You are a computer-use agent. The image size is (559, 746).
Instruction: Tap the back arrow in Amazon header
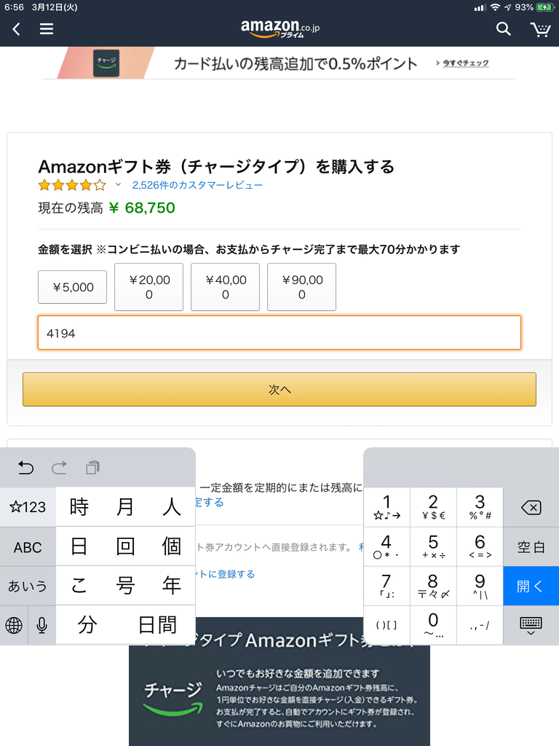click(x=16, y=29)
